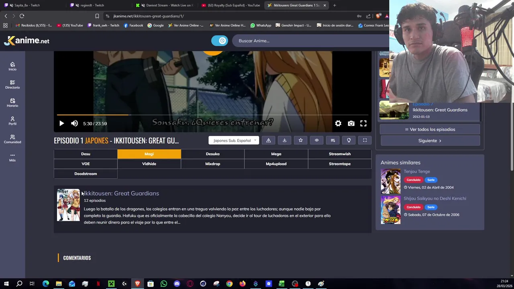Report the episode with the warning triangle icon

268,140
